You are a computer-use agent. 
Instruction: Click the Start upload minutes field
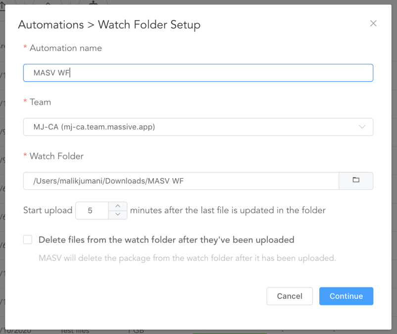tap(92, 210)
